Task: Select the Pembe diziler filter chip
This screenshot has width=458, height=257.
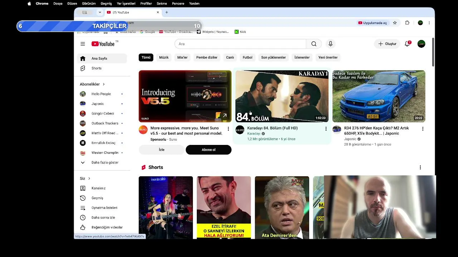Action: pos(207,57)
